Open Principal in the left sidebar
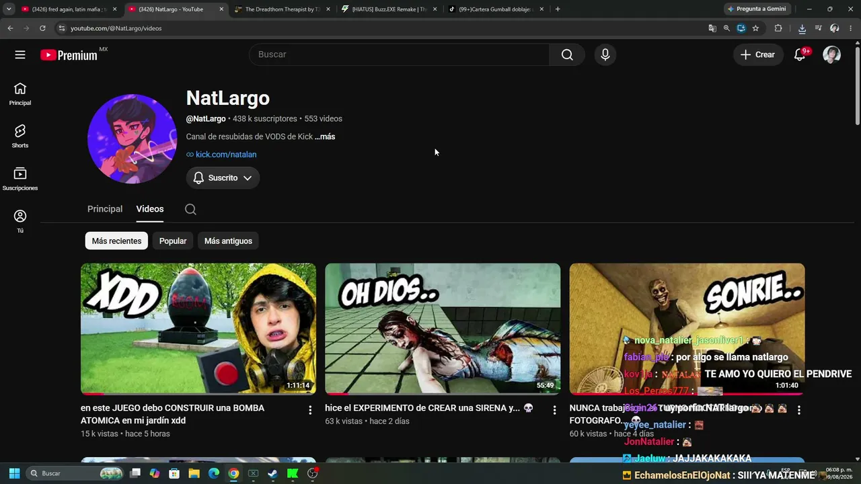 pyautogui.click(x=20, y=93)
